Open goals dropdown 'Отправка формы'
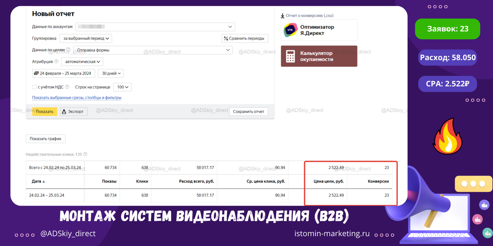 pos(153,50)
